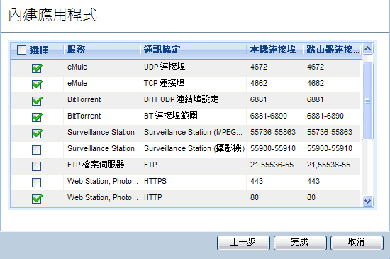390x259 pixels.
Task: Toggle the select-all checkbox in header
Action: click(x=21, y=50)
